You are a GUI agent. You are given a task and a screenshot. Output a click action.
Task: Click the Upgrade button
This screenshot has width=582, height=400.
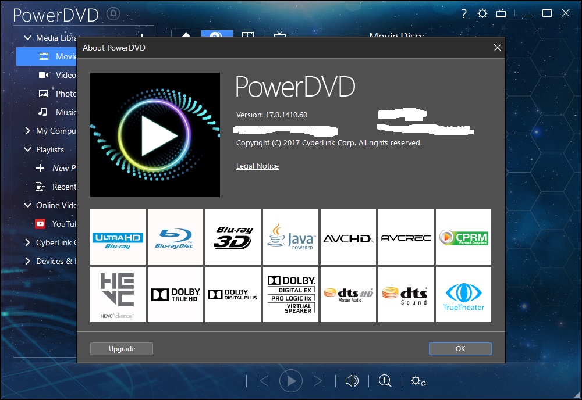click(122, 349)
